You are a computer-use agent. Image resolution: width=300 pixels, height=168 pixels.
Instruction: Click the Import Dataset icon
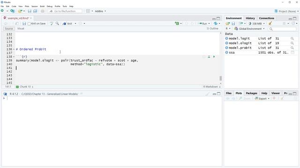241,23
